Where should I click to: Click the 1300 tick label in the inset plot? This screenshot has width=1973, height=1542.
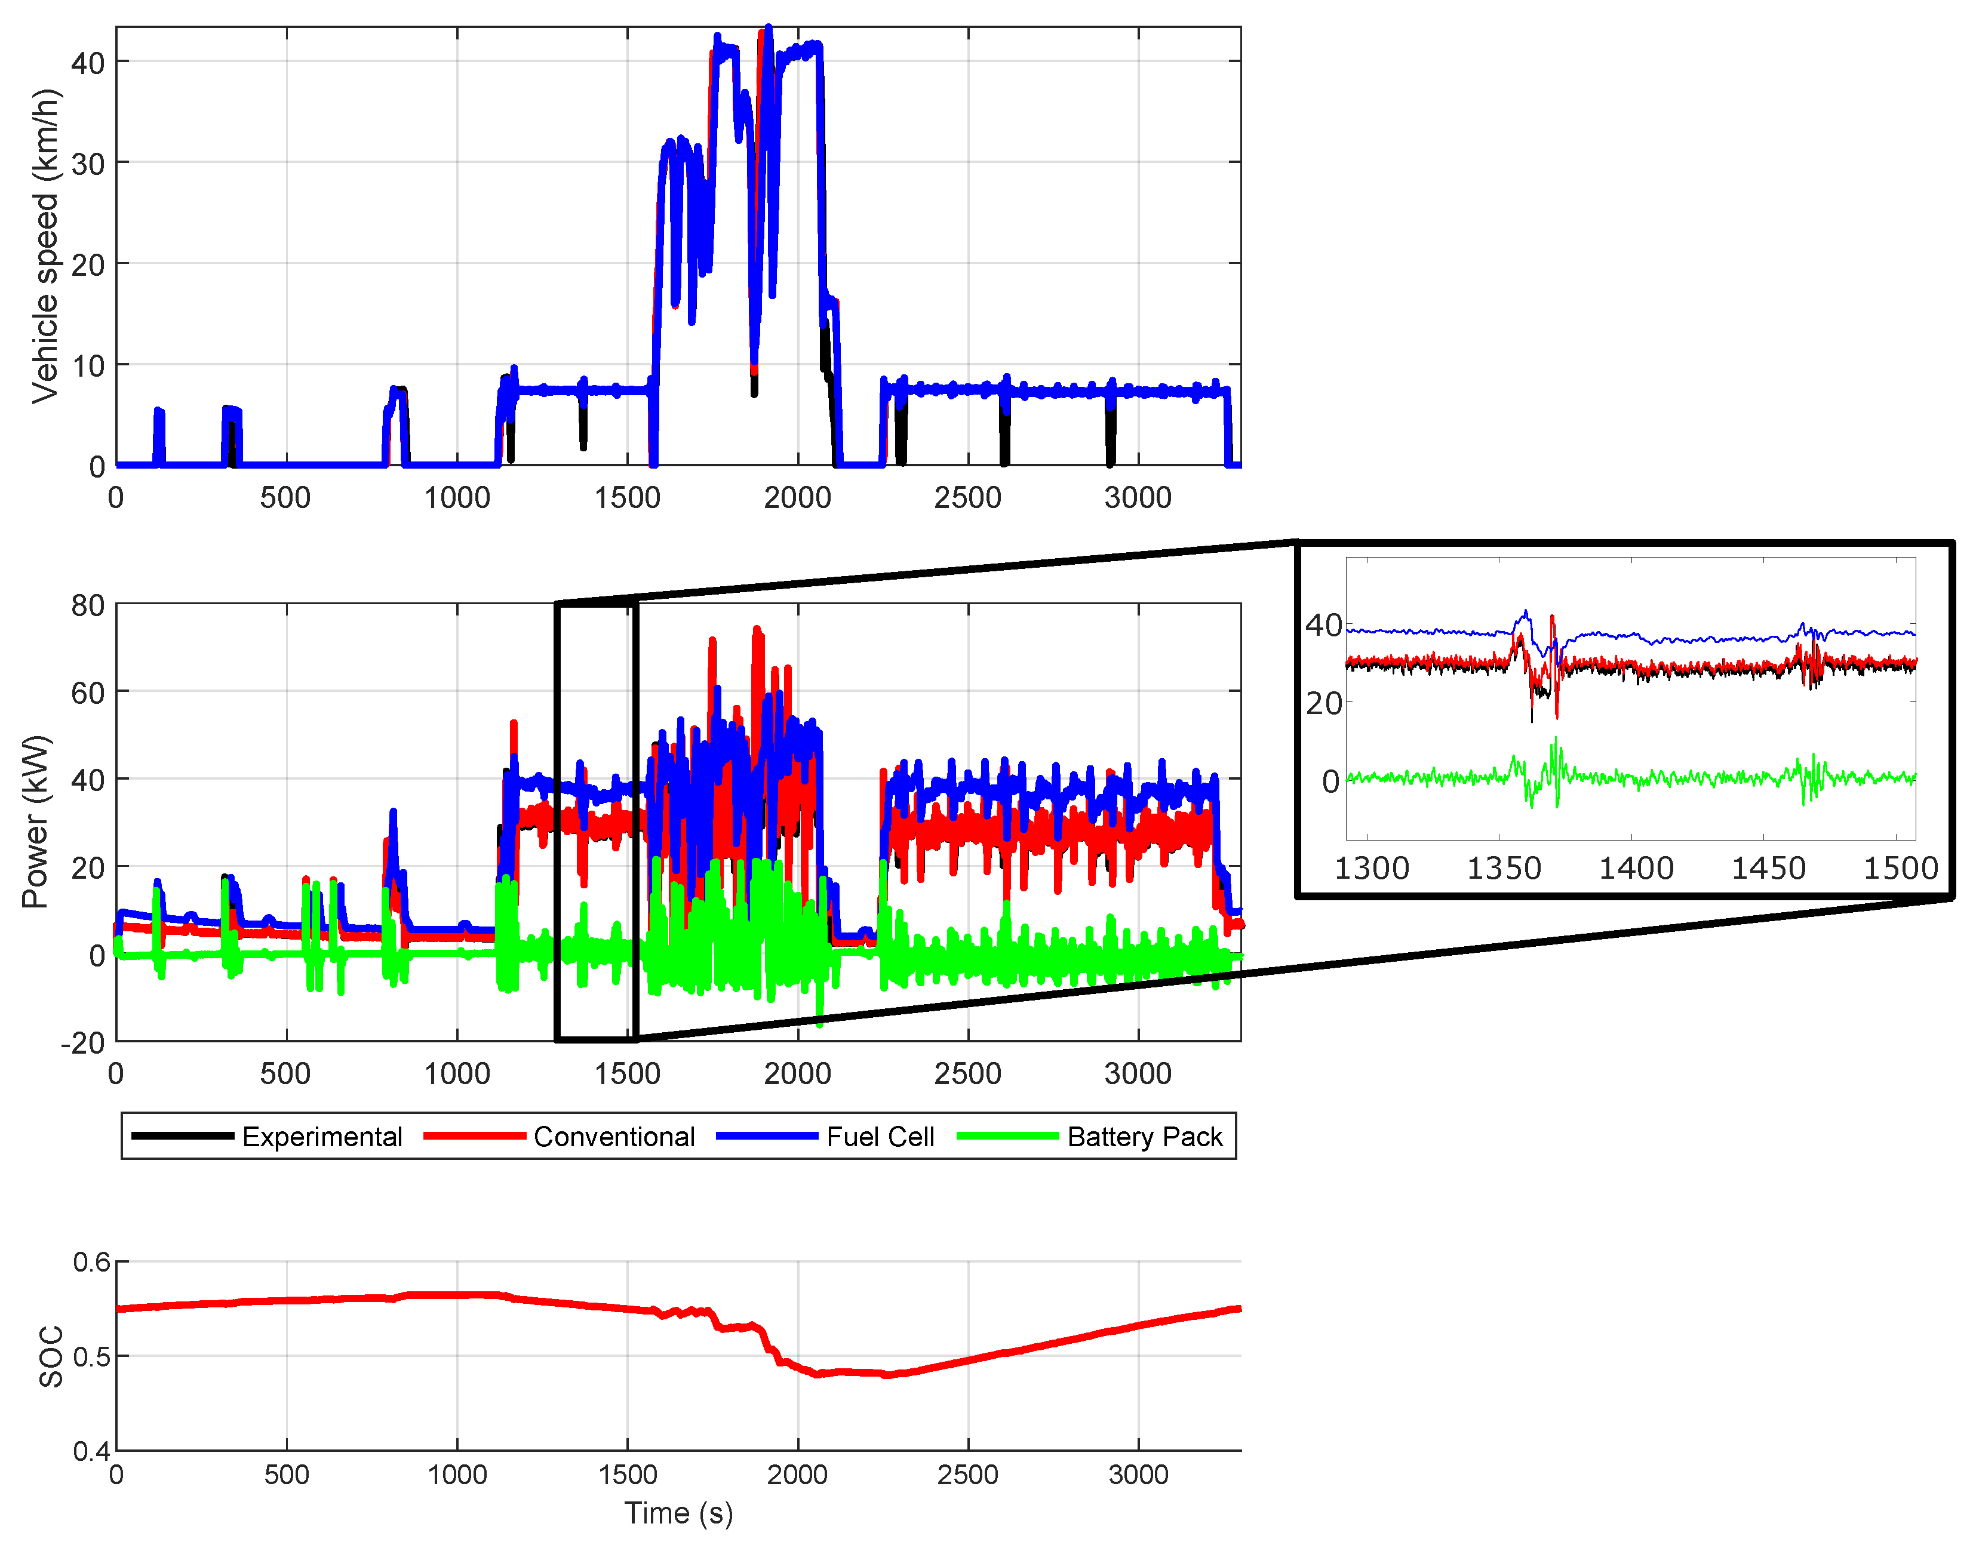click(x=1371, y=868)
